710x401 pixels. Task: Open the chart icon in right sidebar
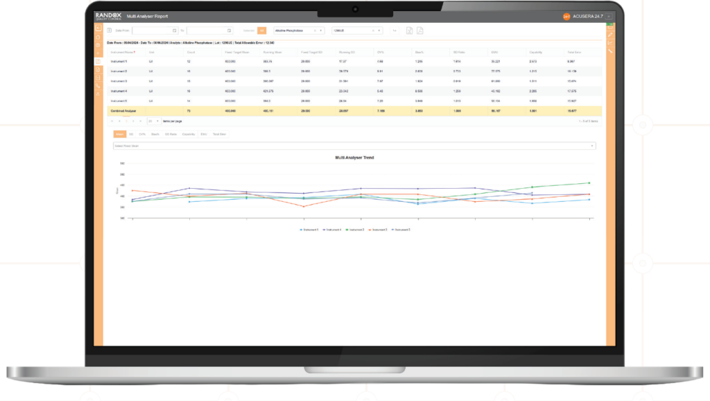coord(610,43)
